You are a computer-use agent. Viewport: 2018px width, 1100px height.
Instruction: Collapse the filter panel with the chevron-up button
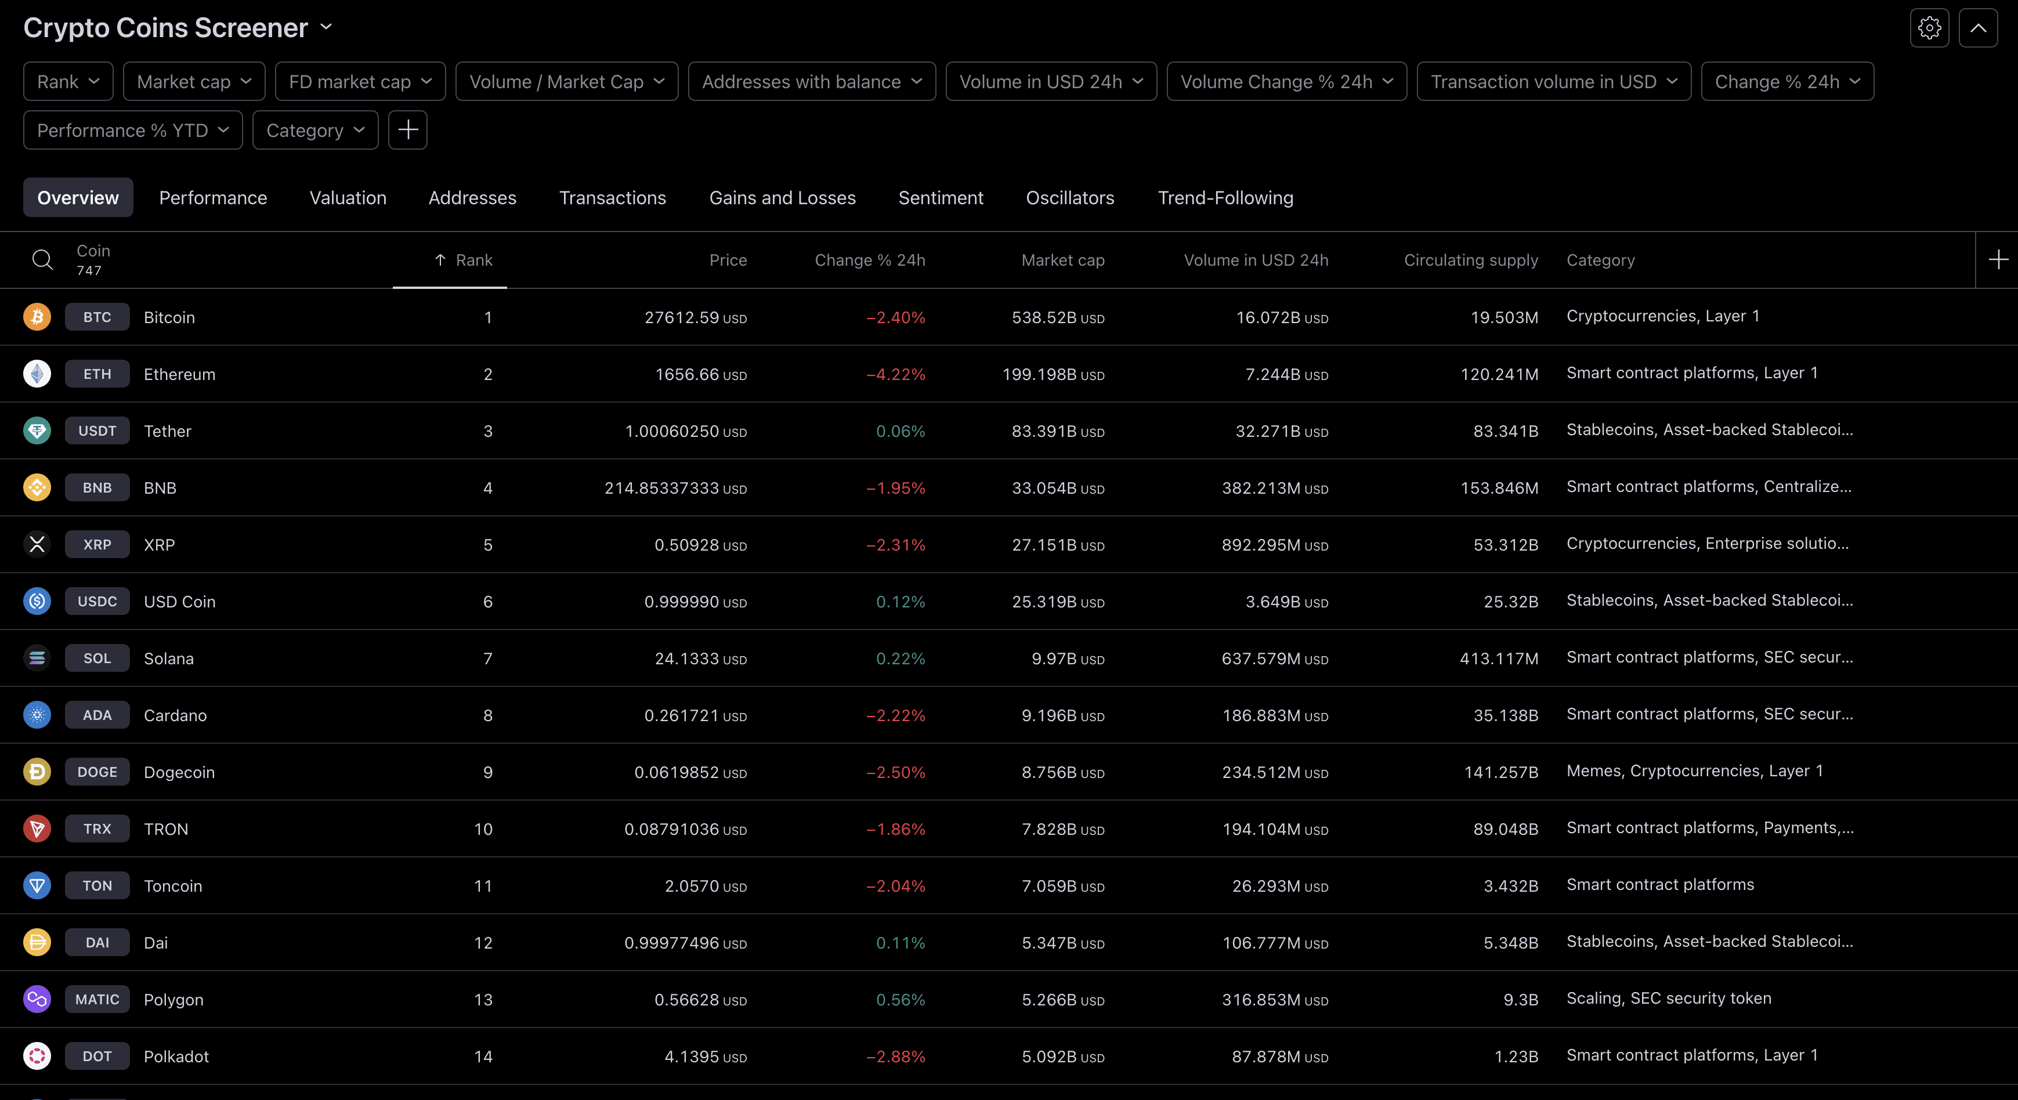pyautogui.click(x=1978, y=28)
